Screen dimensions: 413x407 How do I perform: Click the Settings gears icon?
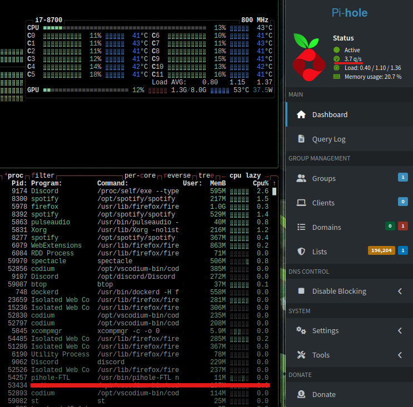[x=301, y=330]
